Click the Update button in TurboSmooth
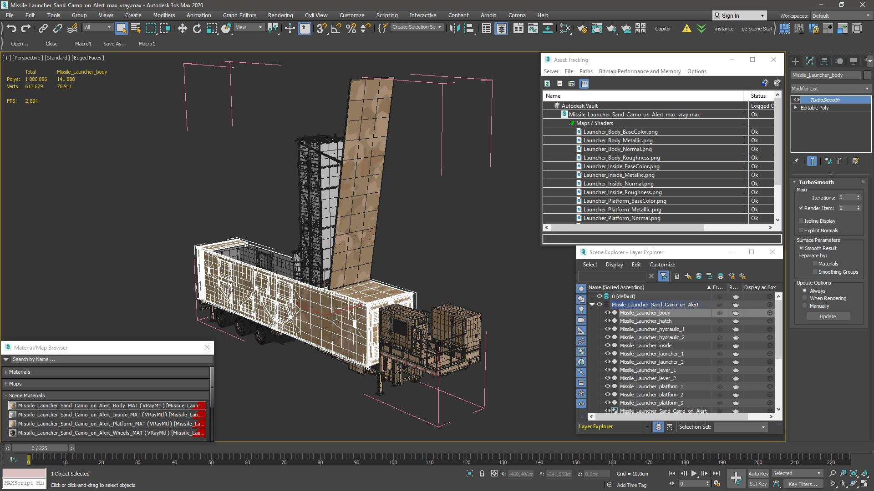874x491 pixels. [x=828, y=316]
